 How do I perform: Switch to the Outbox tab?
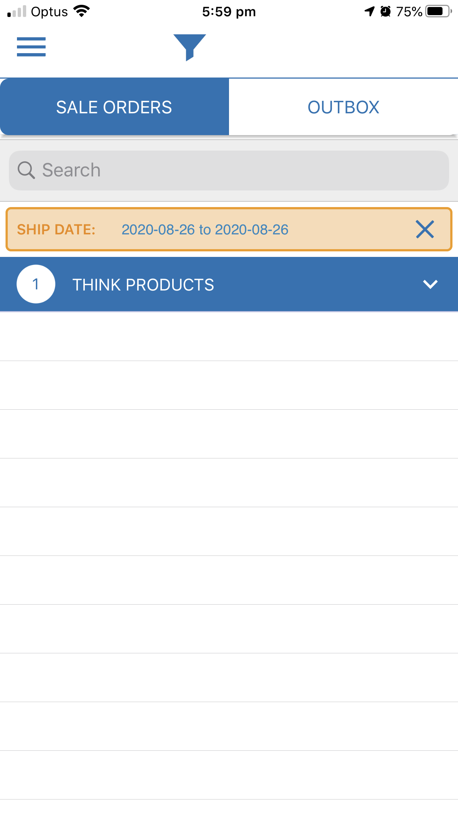[343, 107]
